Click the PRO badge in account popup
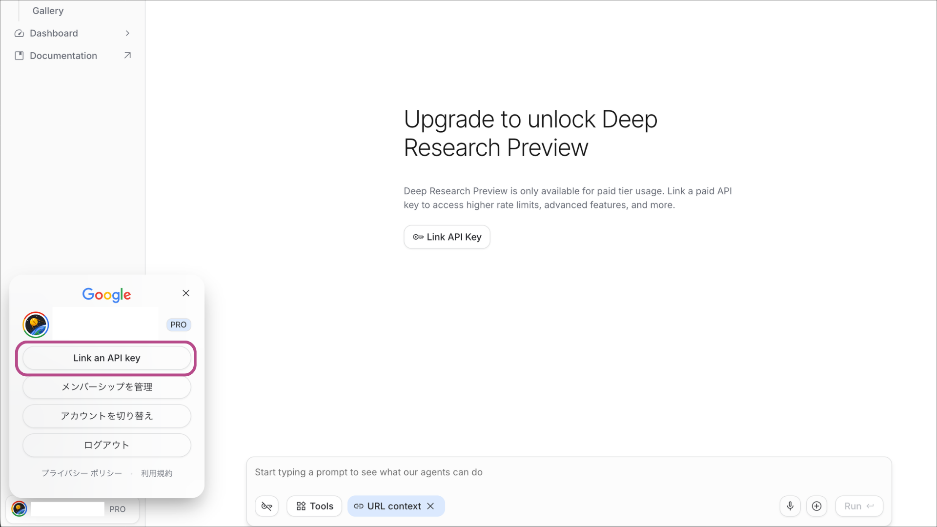Image resolution: width=937 pixels, height=527 pixels. tap(179, 325)
